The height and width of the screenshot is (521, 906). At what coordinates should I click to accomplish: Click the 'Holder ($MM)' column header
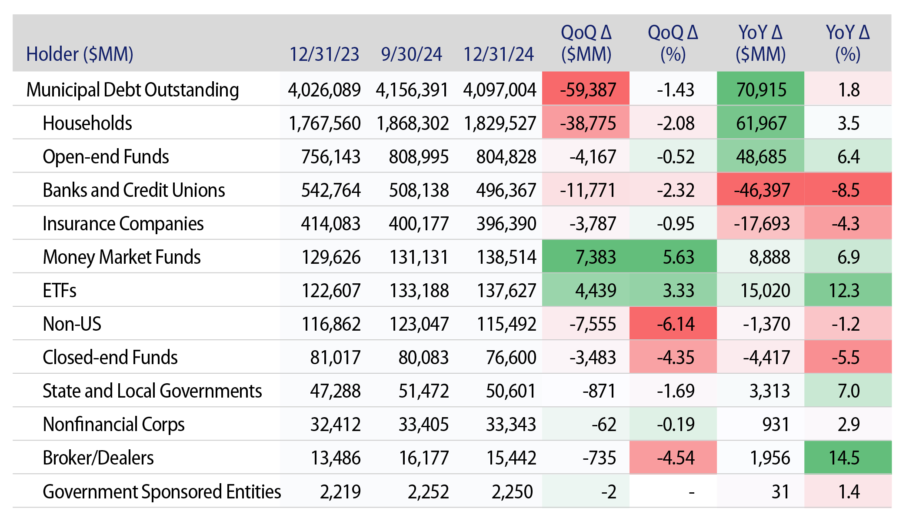tap(80, 54)
